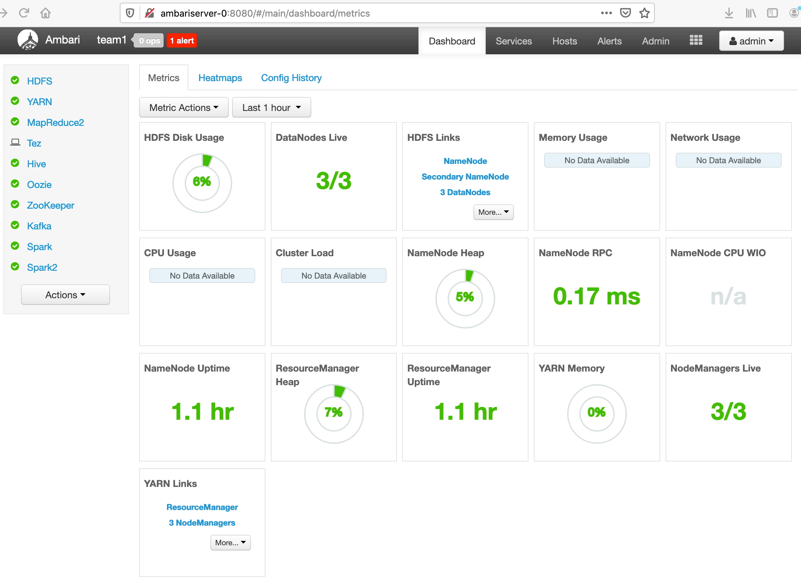Click the Tez client laptop icon

(x=15, y=143)
